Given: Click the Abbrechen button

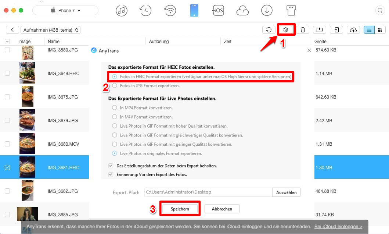Looking at the screenshot, I should click(x=222, y=209).
